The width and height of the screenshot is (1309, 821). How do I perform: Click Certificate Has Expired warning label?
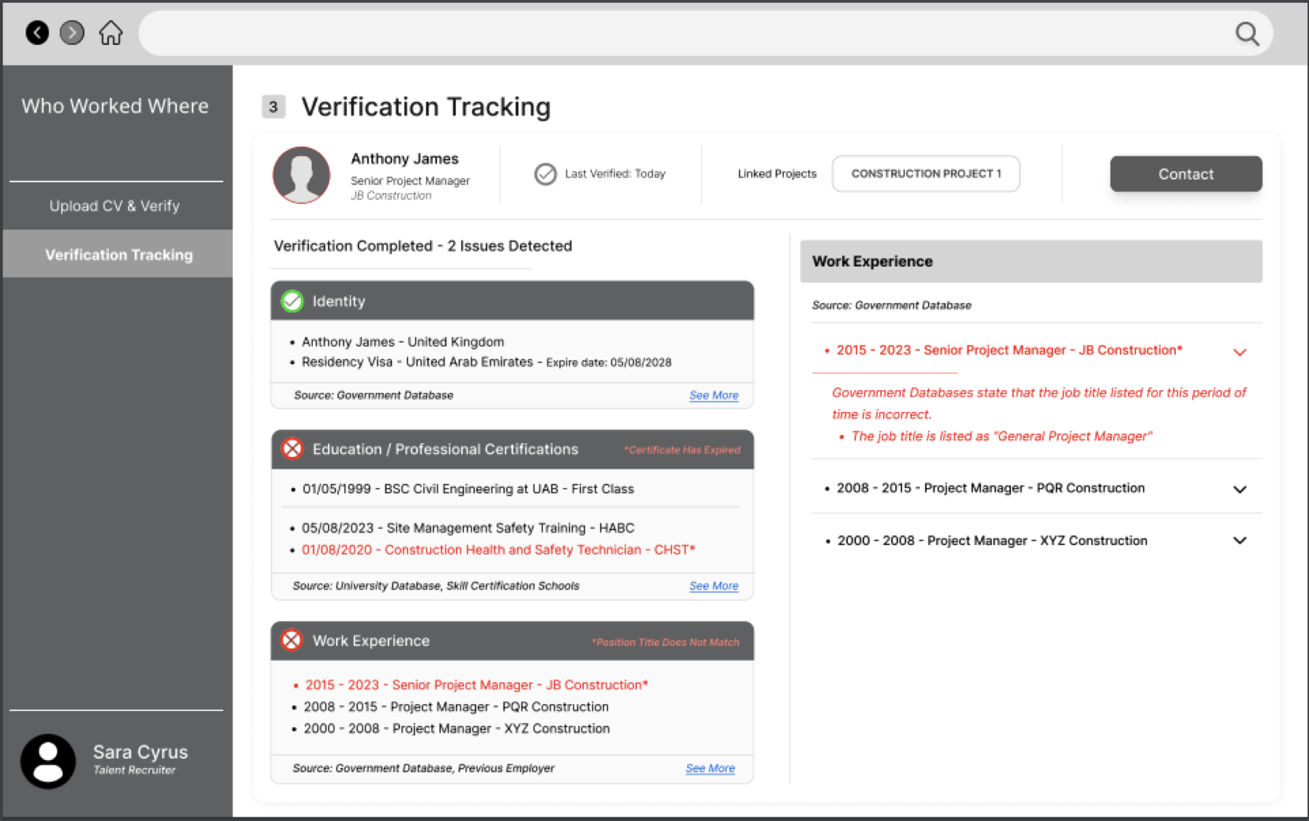click(x=682, y=450)
